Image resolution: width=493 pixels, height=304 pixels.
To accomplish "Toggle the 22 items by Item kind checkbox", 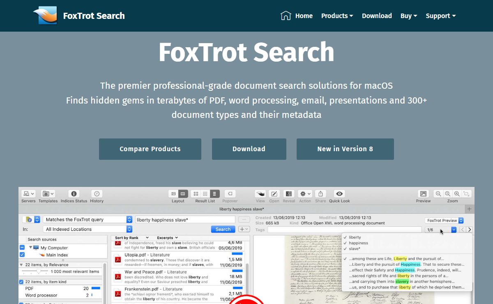I will tap(21, 282).
